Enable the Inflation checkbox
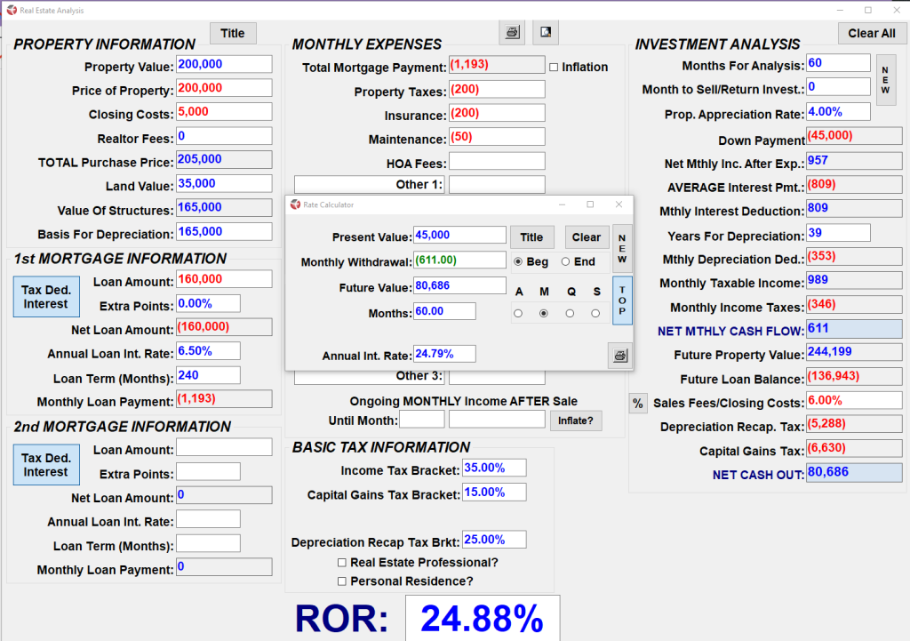This screenshot has height=641, width=910. (x=554, y=68)
